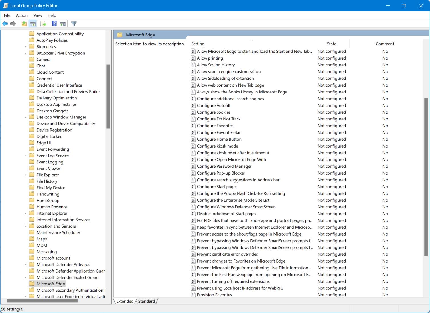The image size is (430, 313).
Task: Select the Configure Windows Defender SmartScreen setting
Action: tap(236, 207)
